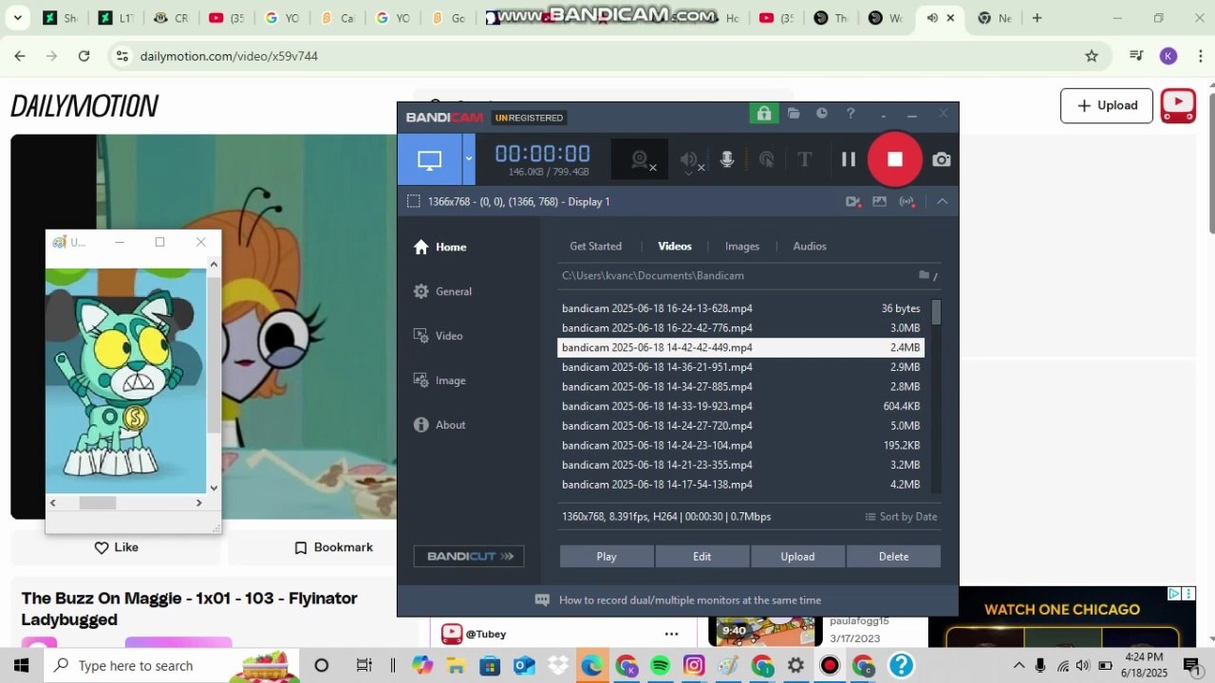This screenshot has width=1215, height=683.
Task: Switch to the Get Started tab
Action: tap(595, 246)
